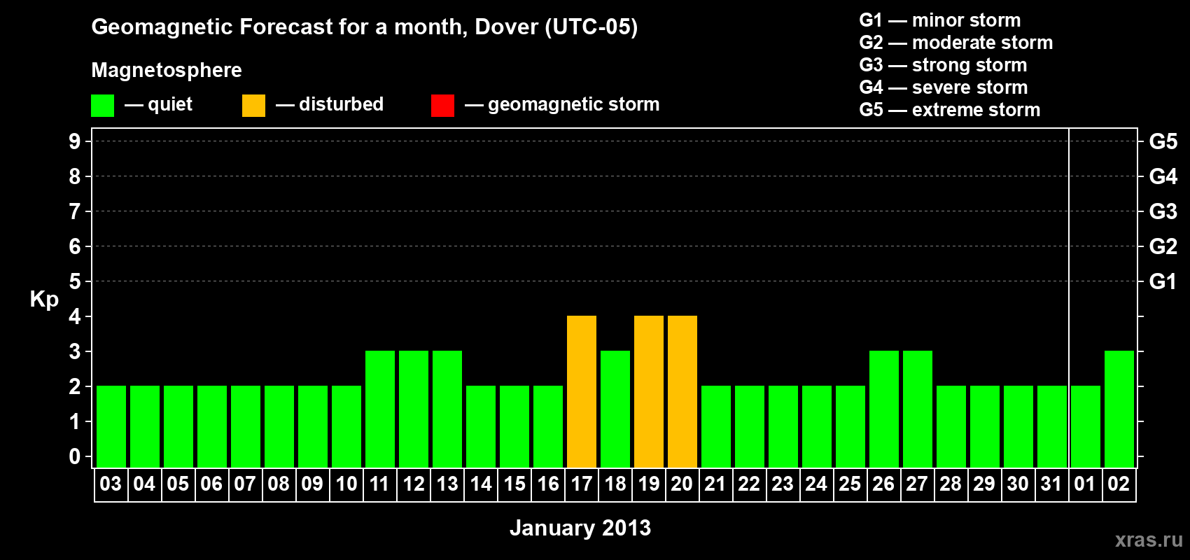Click the G1 label on the right axis
Image resolution: width=1190 pixels, height=560 pixels.
coord(1163,281)
